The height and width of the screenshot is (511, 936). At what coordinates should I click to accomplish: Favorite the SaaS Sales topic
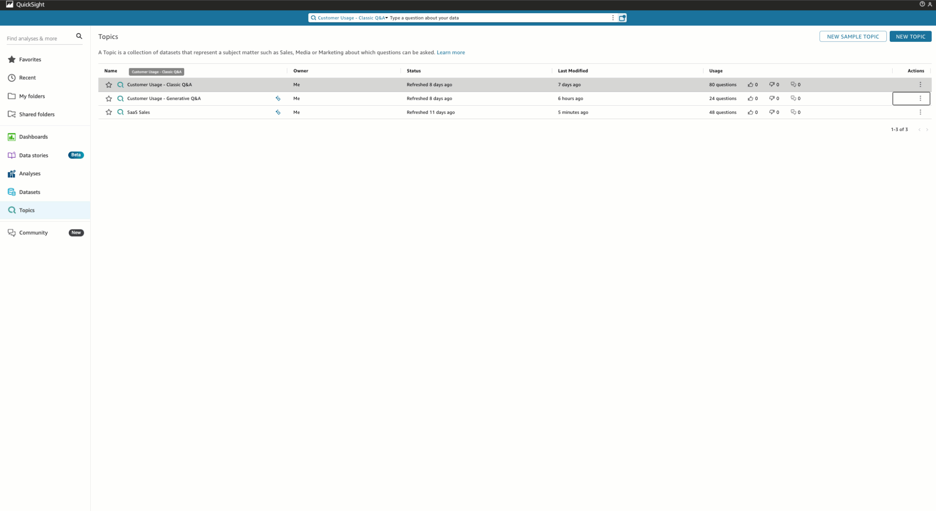pyautogui.click(x=108, y=112)
